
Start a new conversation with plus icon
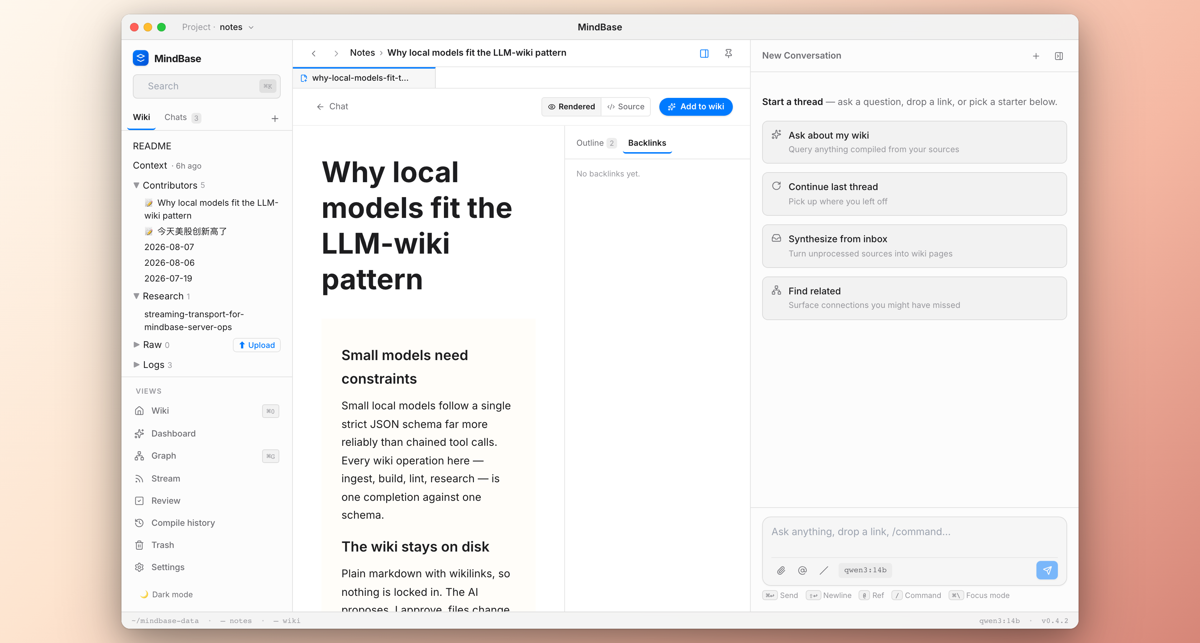pyautogui.click(x=1036, y=56)
